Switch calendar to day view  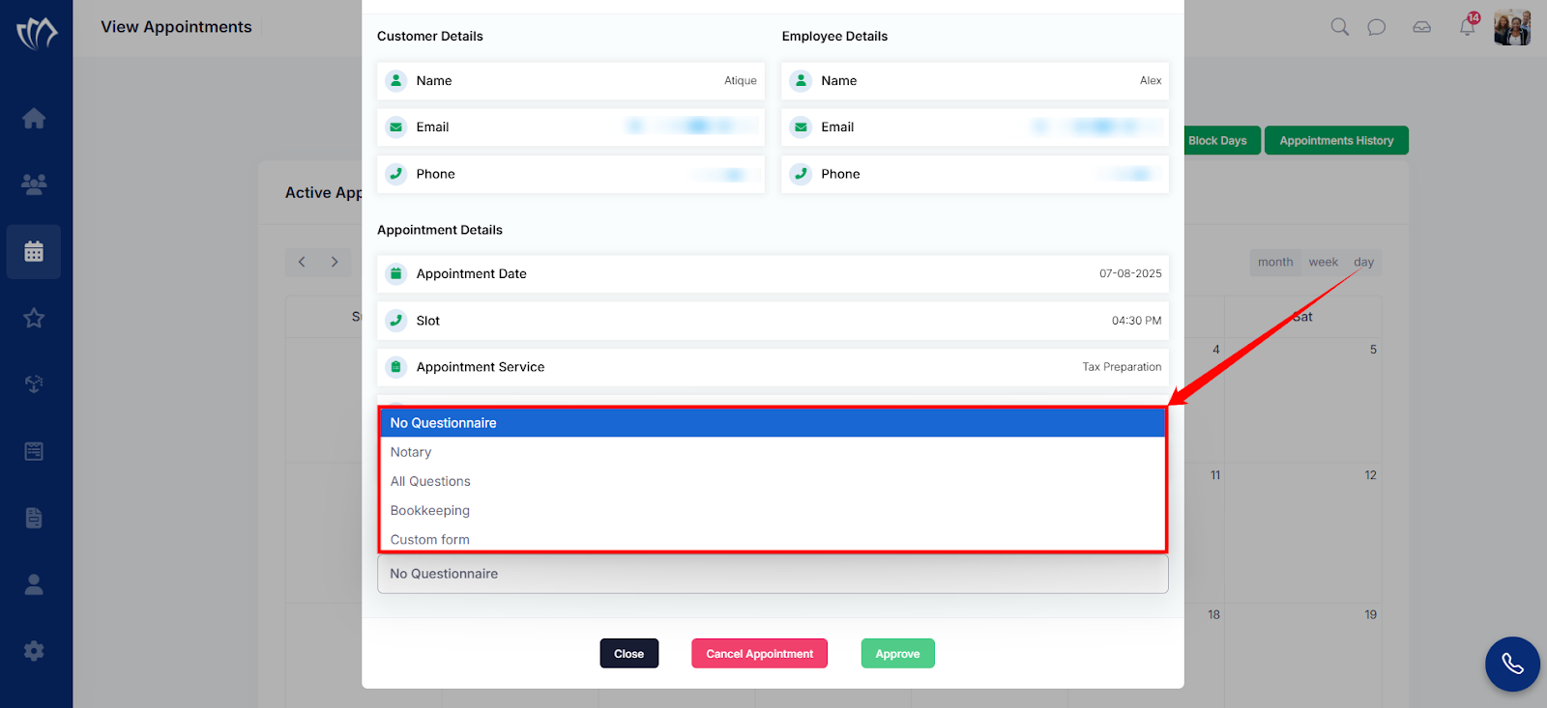click(1363, 263)
